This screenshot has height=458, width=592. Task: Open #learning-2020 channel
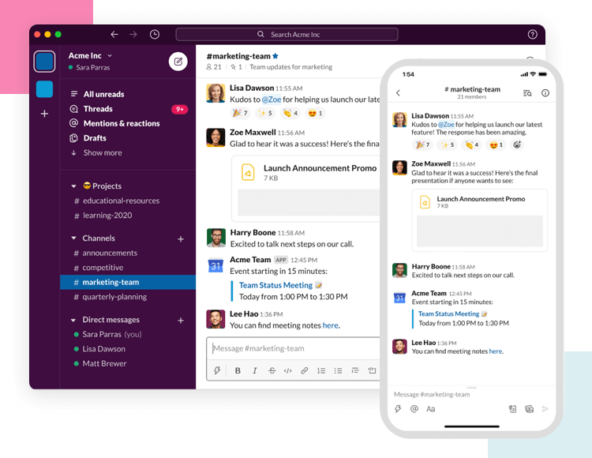pyautogui.click(x=128, y=216)
